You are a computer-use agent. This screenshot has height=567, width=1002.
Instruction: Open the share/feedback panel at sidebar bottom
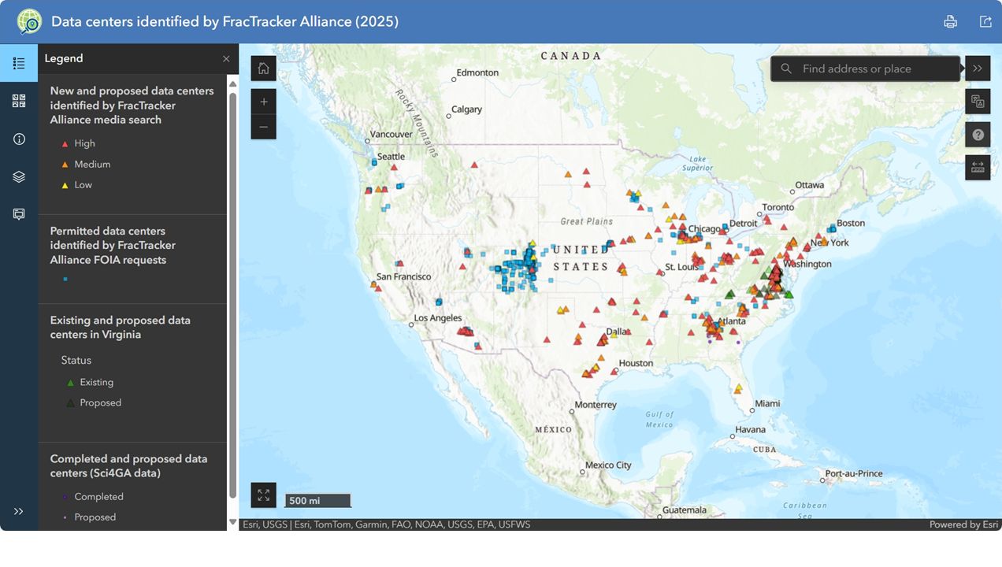pos(19,213)
